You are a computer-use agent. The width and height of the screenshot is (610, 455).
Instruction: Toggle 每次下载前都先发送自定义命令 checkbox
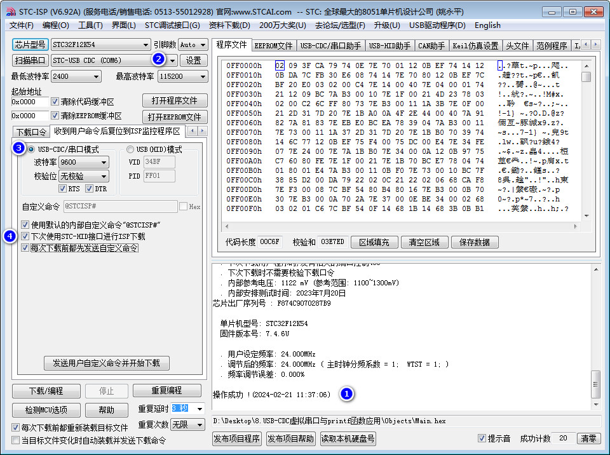click(x=25, y=248)
